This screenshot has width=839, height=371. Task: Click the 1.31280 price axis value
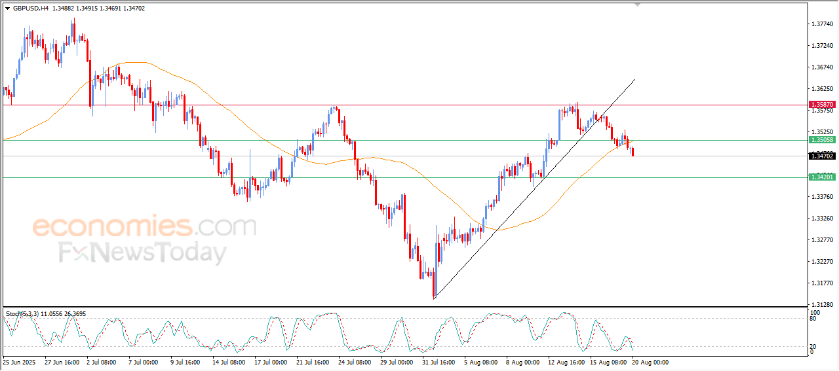tap(822, 305)
